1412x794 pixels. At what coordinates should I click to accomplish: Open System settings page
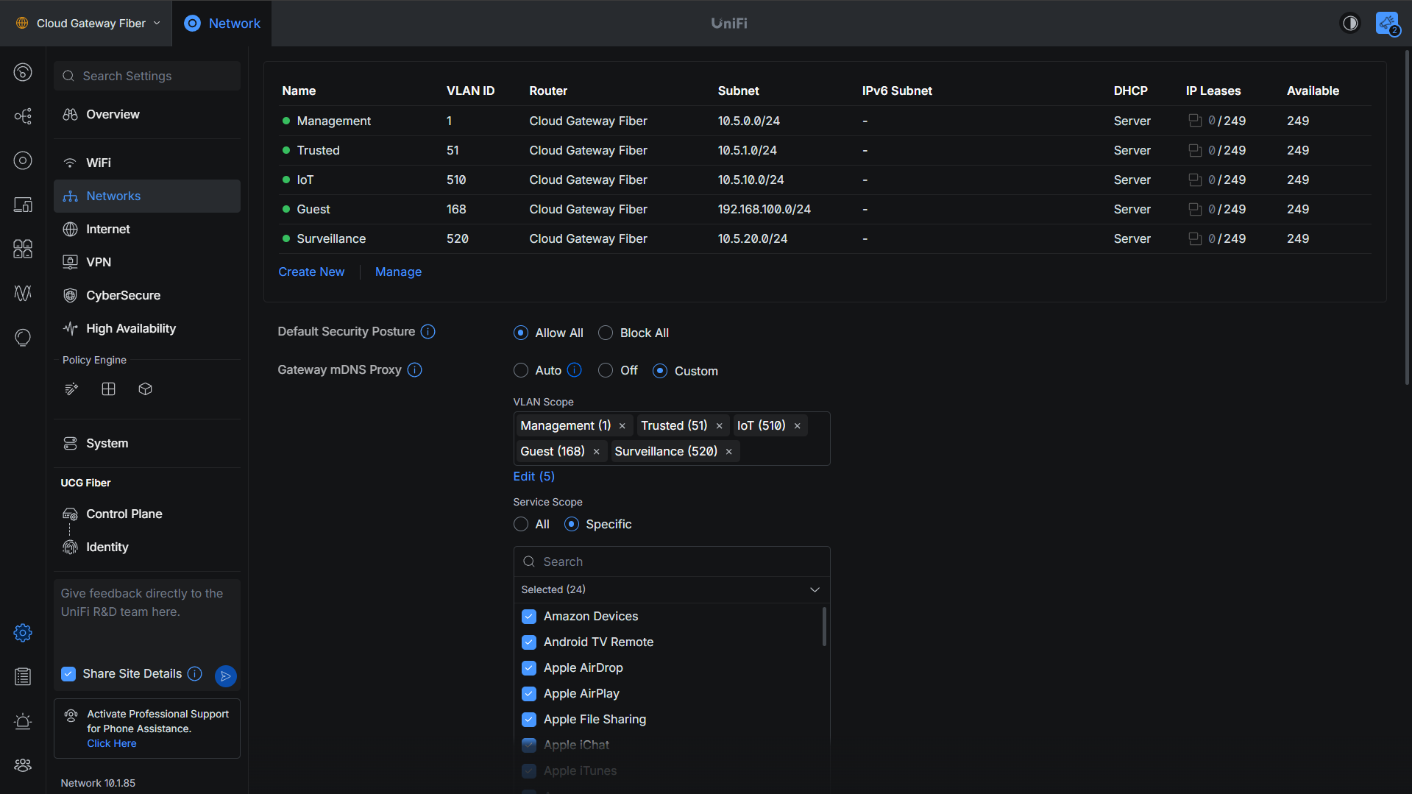click(x=147, y=443)
